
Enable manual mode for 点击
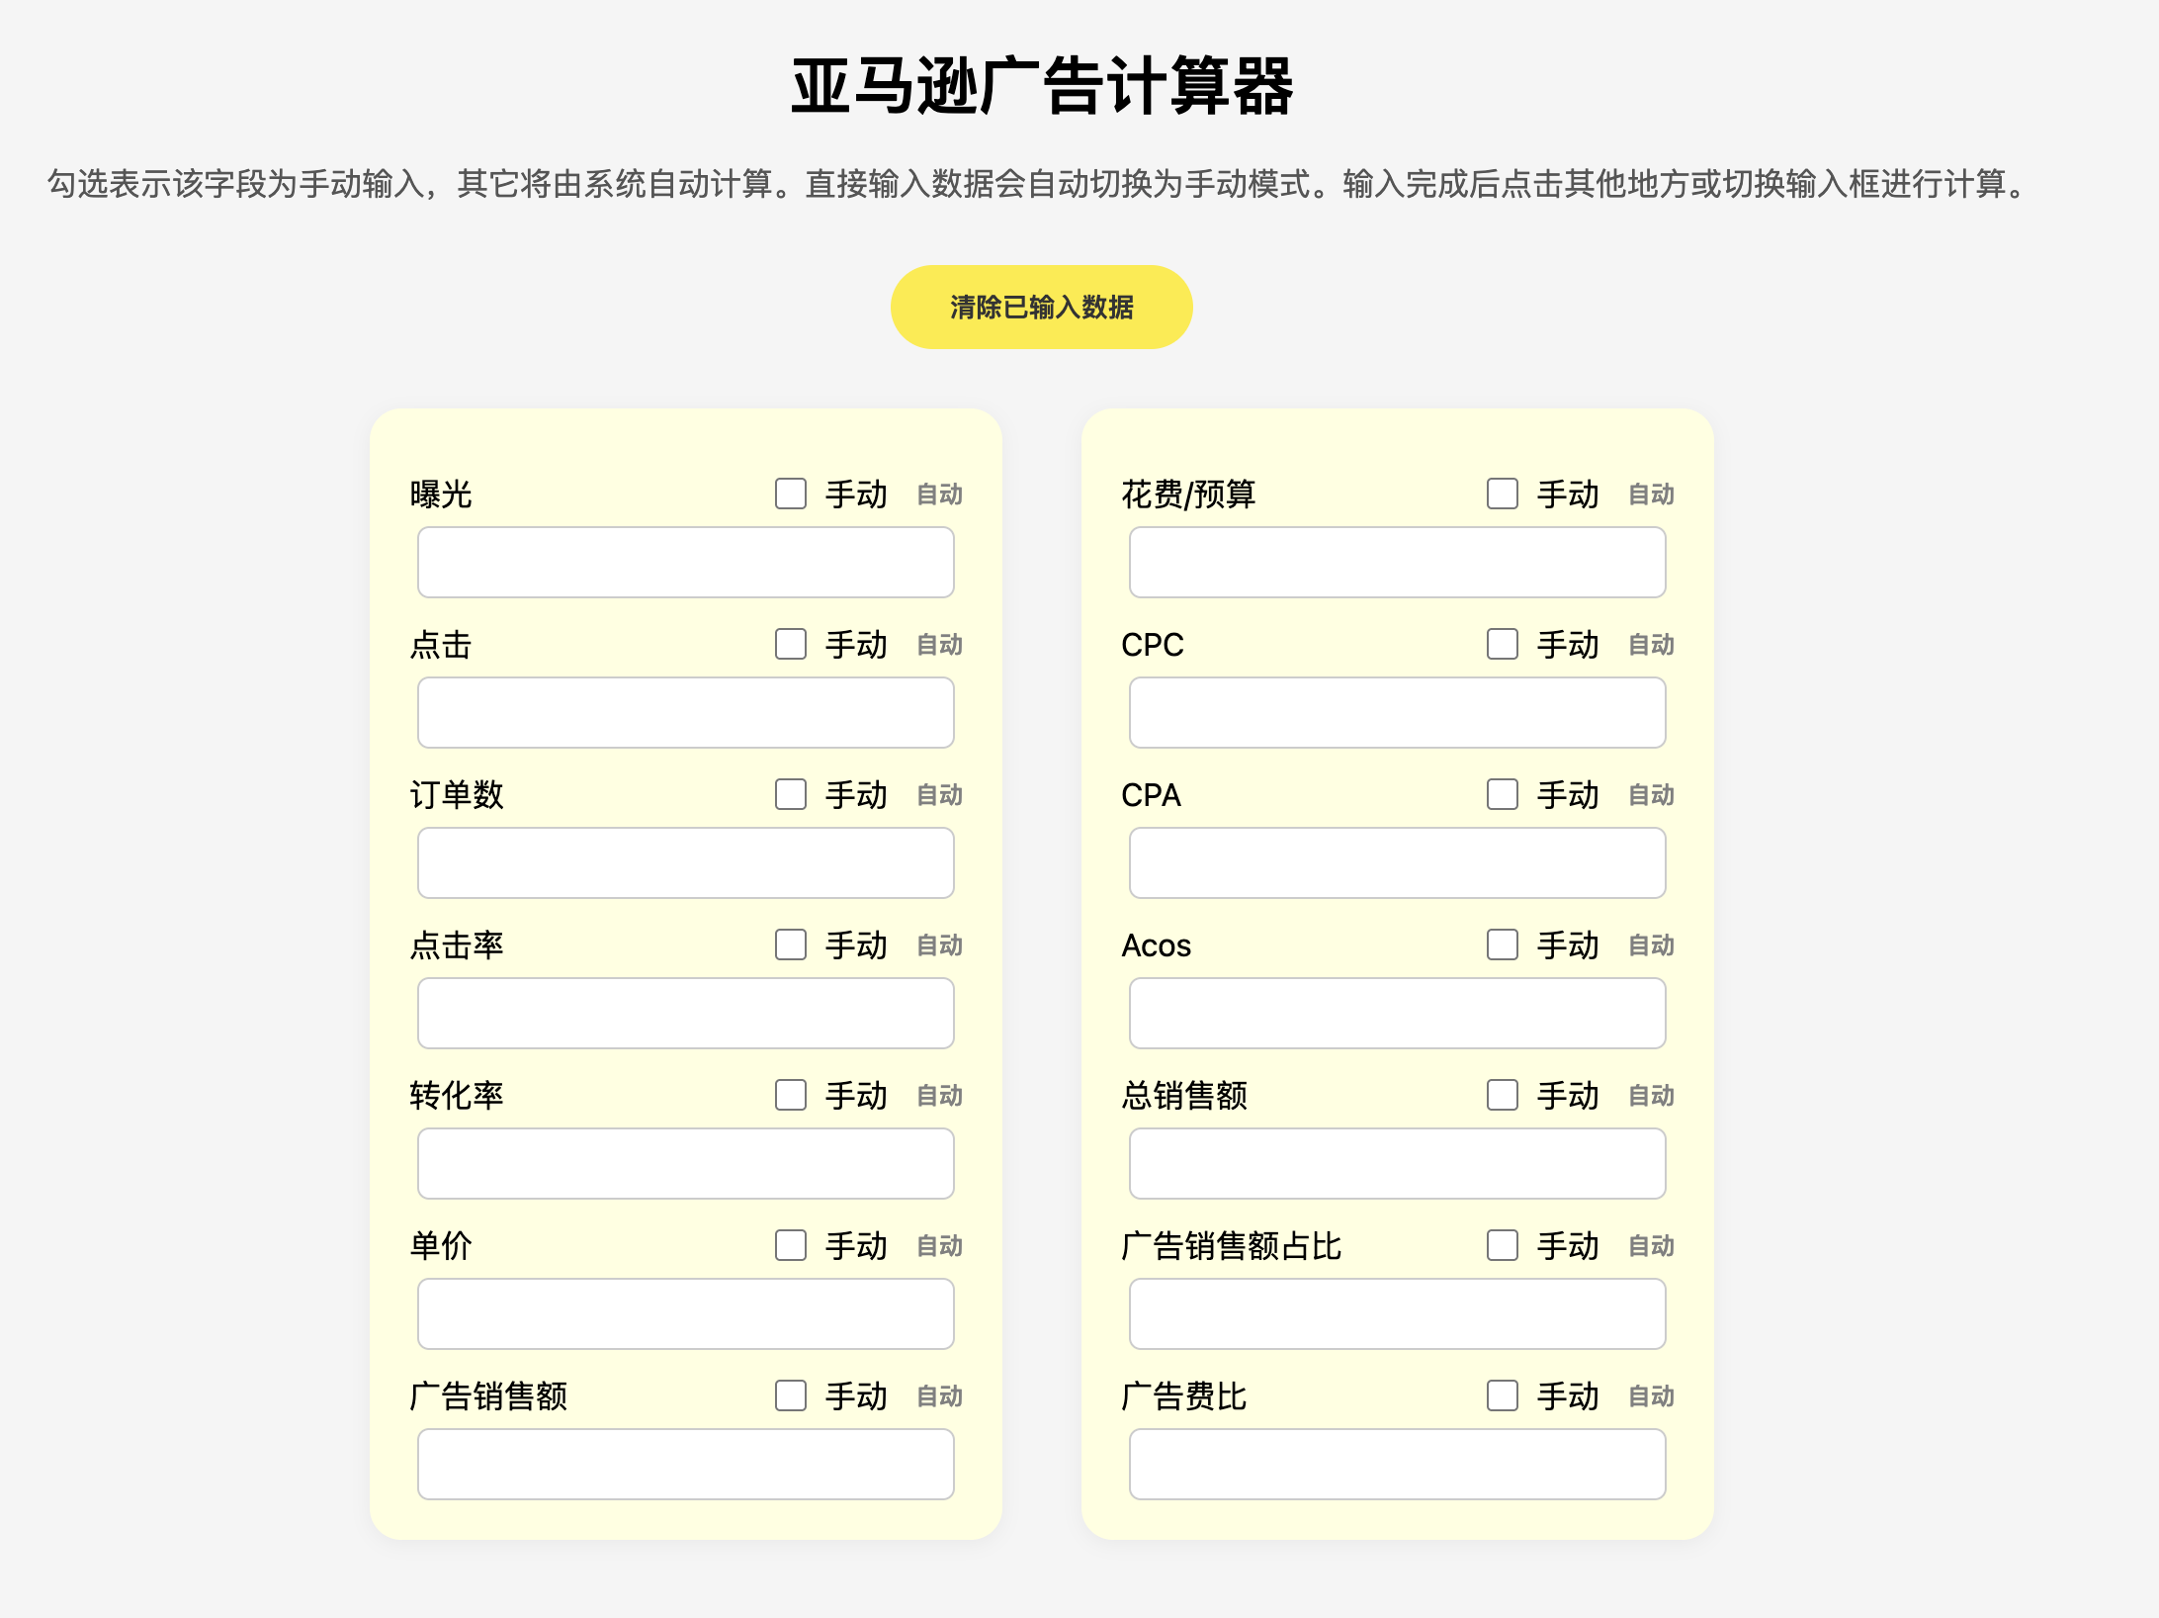[x=791, y=644]
